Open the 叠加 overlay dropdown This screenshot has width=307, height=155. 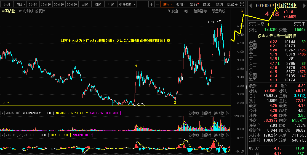click(x=180, y=4)
